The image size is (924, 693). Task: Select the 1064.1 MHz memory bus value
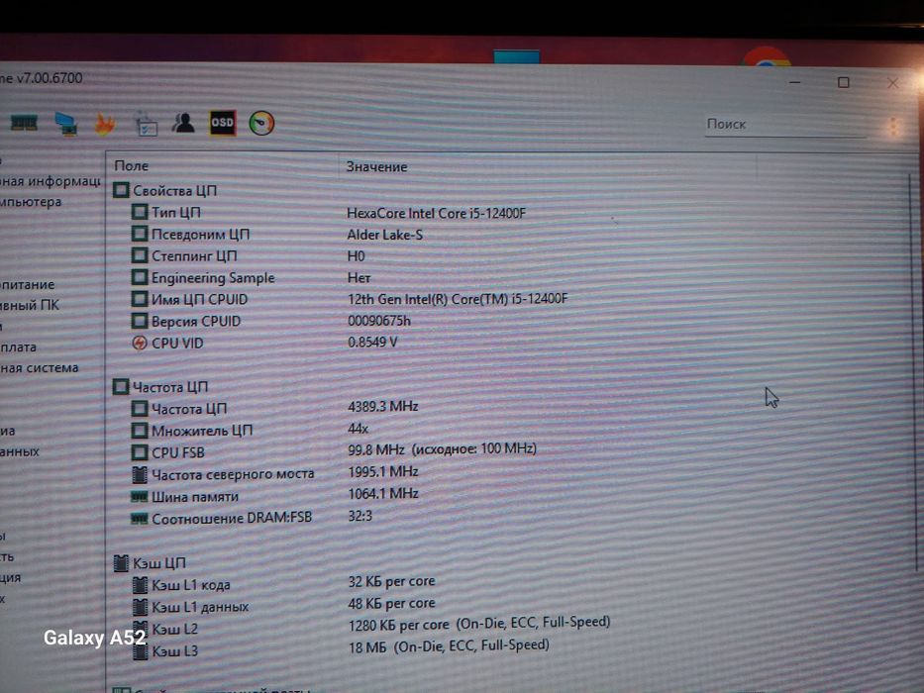point(383,493)
